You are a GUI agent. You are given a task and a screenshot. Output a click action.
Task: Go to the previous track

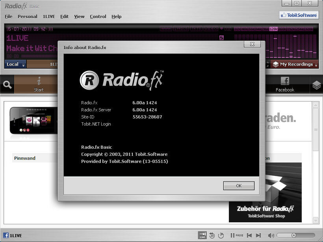click(249, 235)
